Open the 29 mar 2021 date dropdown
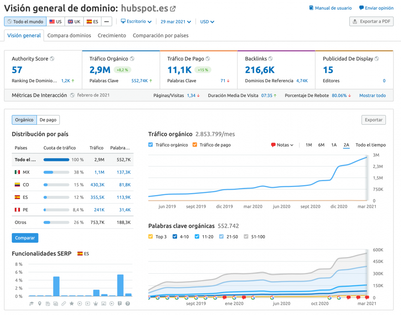 point(176,22)
